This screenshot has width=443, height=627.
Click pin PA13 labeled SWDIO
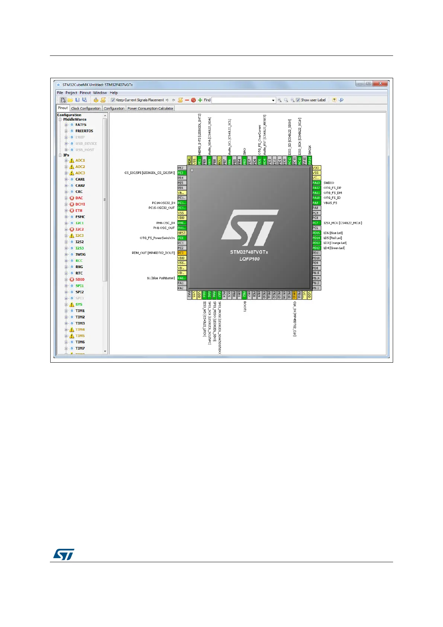click(x=316, y=183)
